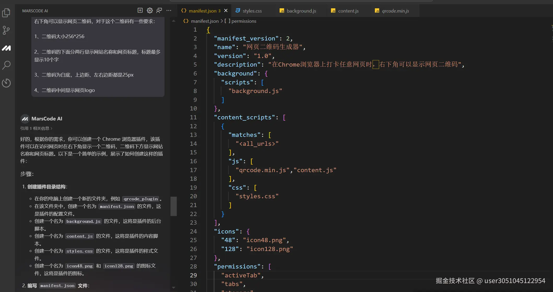Click the chat panel scroll-down arrow

click(174, 288)
